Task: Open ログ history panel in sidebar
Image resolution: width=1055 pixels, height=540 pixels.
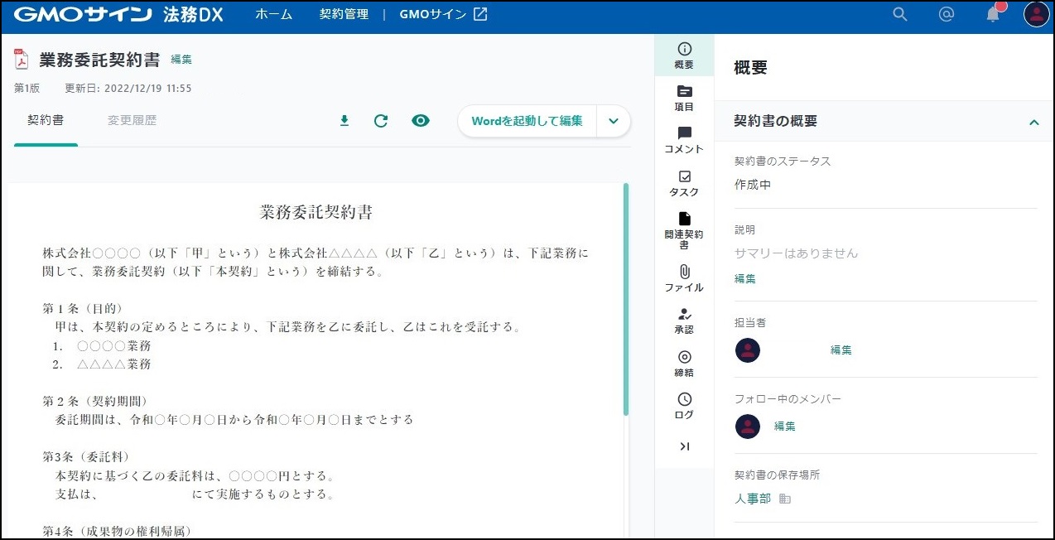Action: click(x=684, y=406)
